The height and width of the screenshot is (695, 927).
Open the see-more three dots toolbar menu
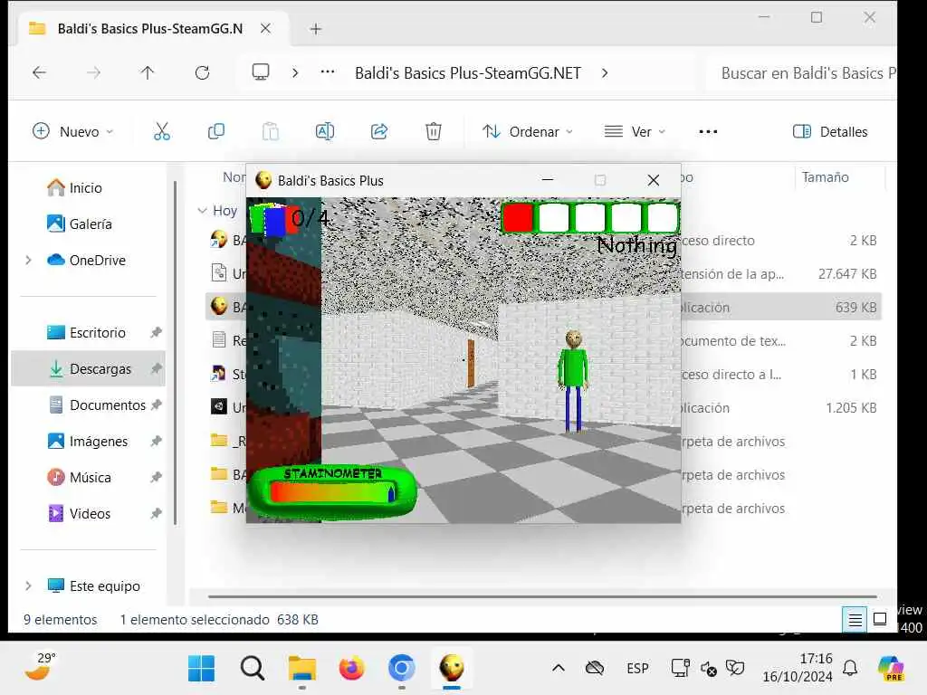708,132
